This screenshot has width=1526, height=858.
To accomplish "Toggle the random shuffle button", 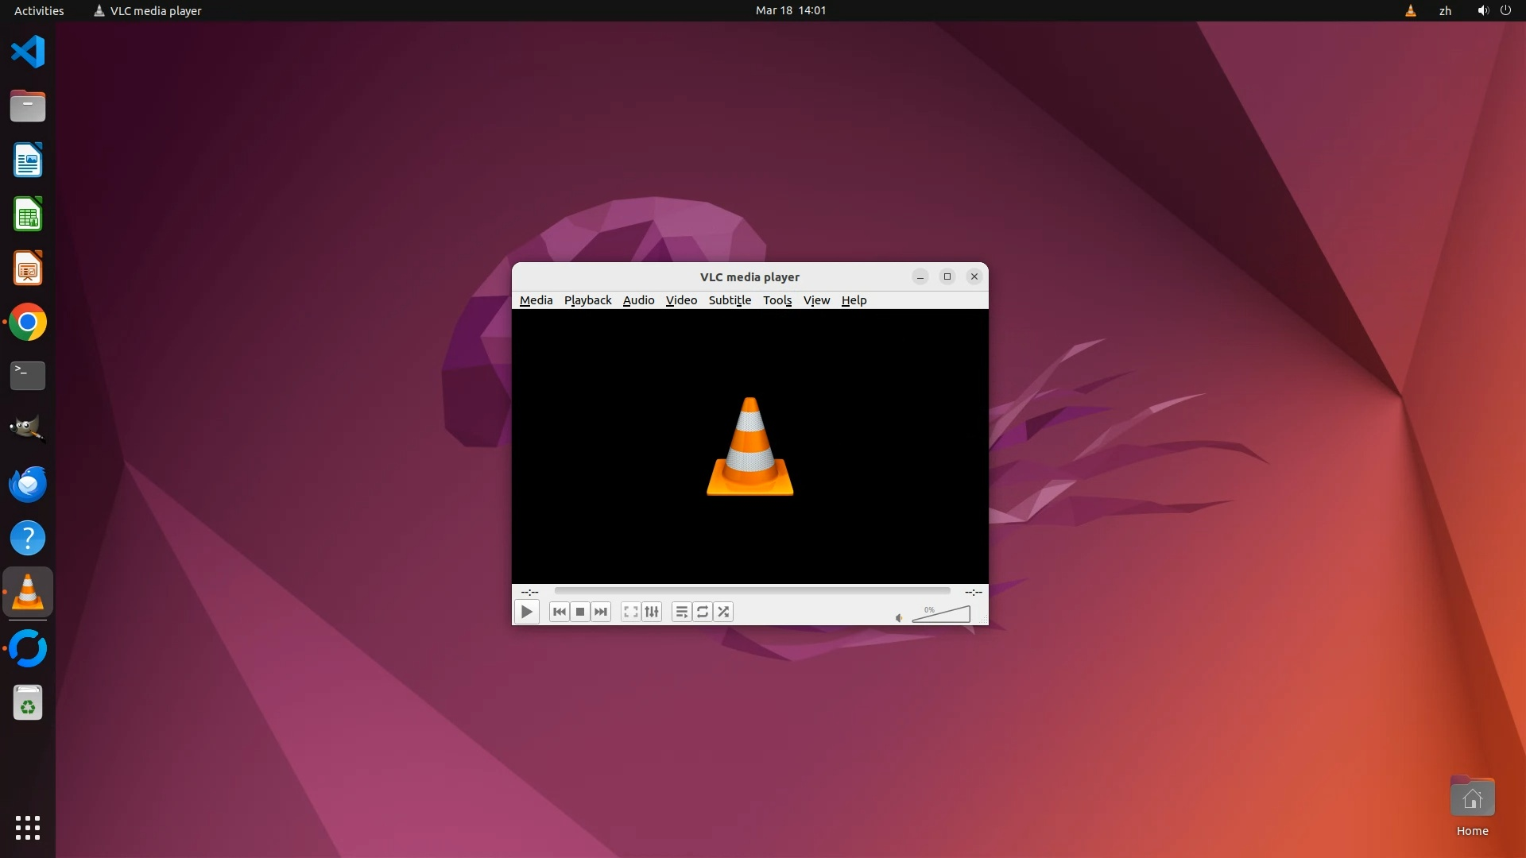I will tap(723, 612).
